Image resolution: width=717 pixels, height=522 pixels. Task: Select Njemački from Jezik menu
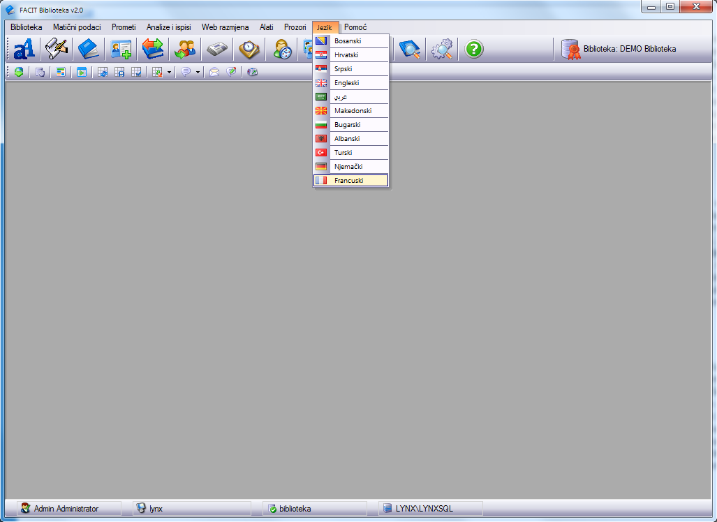click(x=348, y=167)
